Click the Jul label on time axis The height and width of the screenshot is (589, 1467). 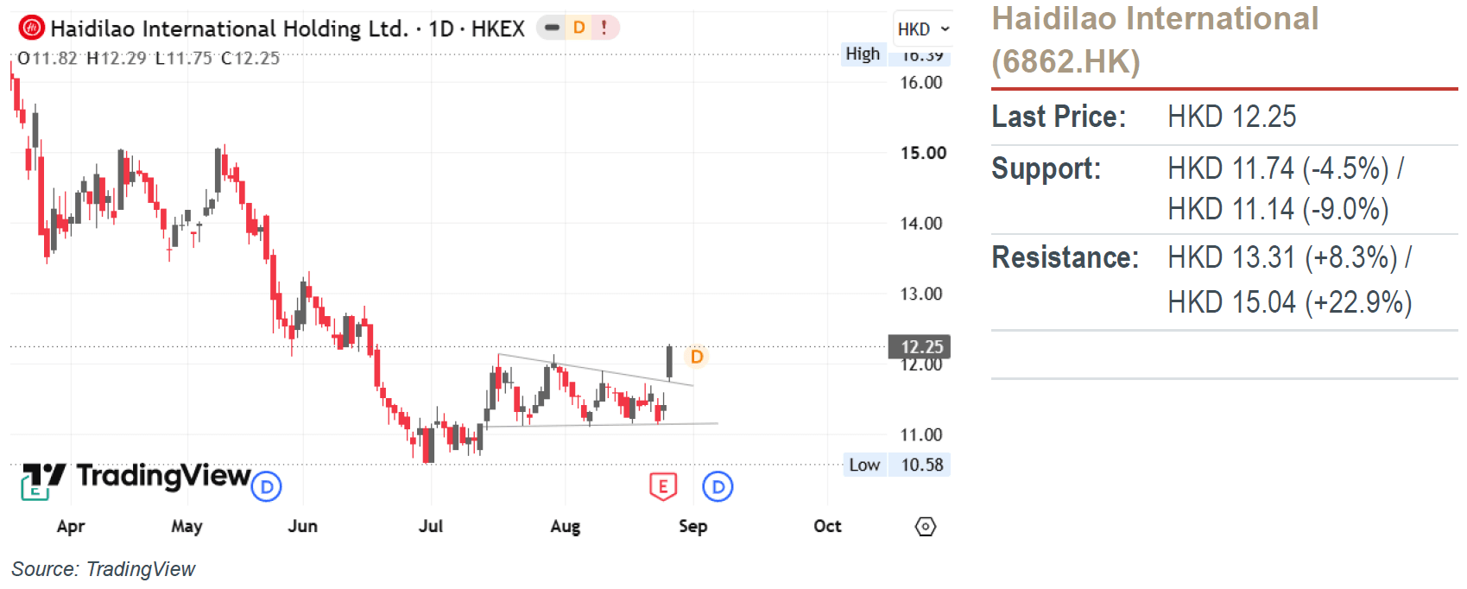coord(431,526)
